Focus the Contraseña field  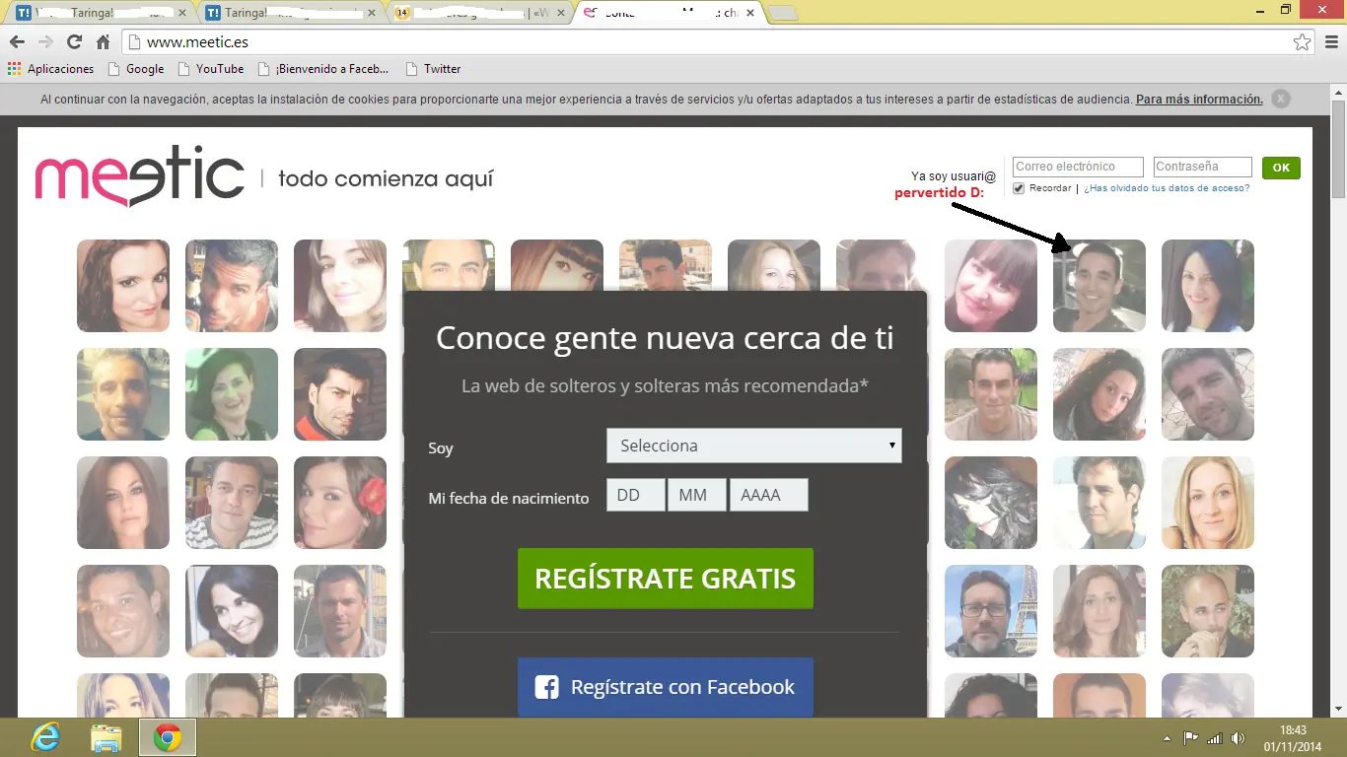tap(1202, 168)
